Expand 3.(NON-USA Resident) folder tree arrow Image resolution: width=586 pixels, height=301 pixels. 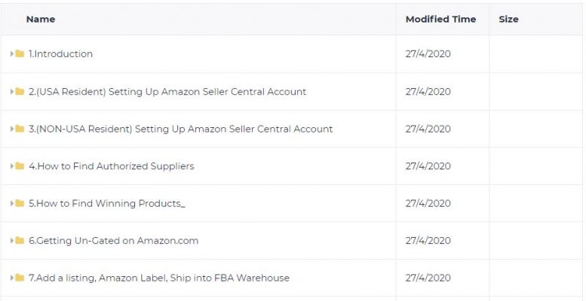(12, 129)
